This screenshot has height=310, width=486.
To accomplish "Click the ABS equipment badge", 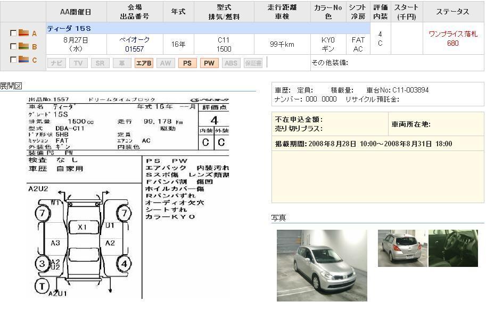I will [231, 63].
